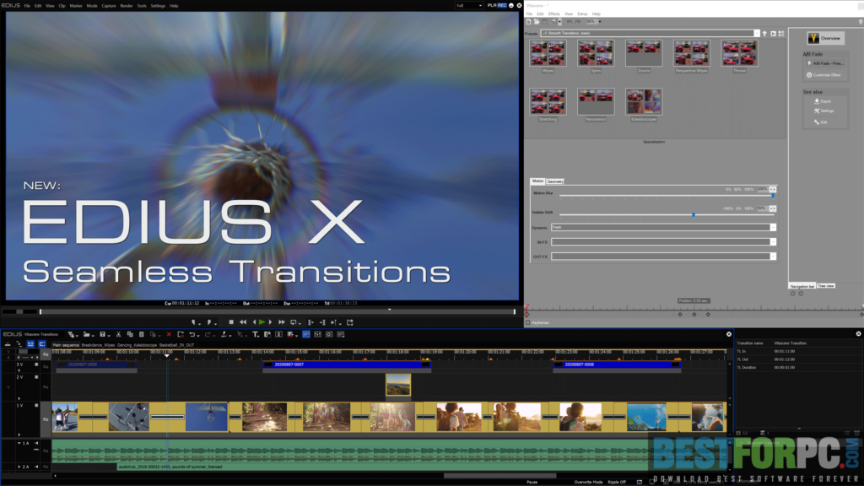
Task: Click the New document icon in Vitascene
Action: tap(529, 22)
